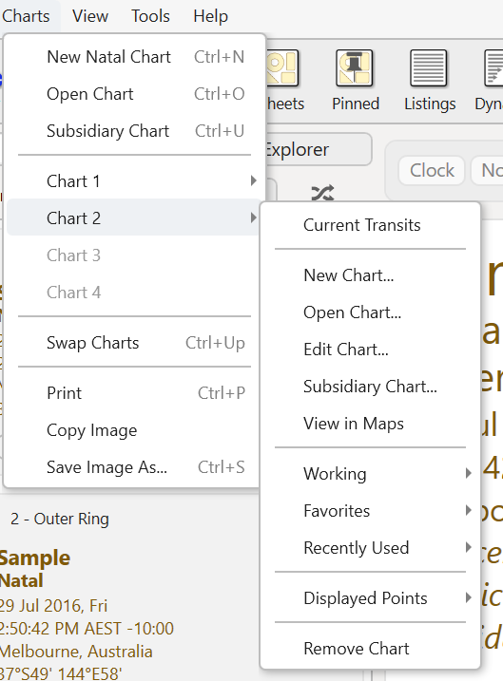Choose Subsidiary Chart... in submenu
The width and height of the screenshot is (503, 681).
pyautogui.click(x=370, y=387)
